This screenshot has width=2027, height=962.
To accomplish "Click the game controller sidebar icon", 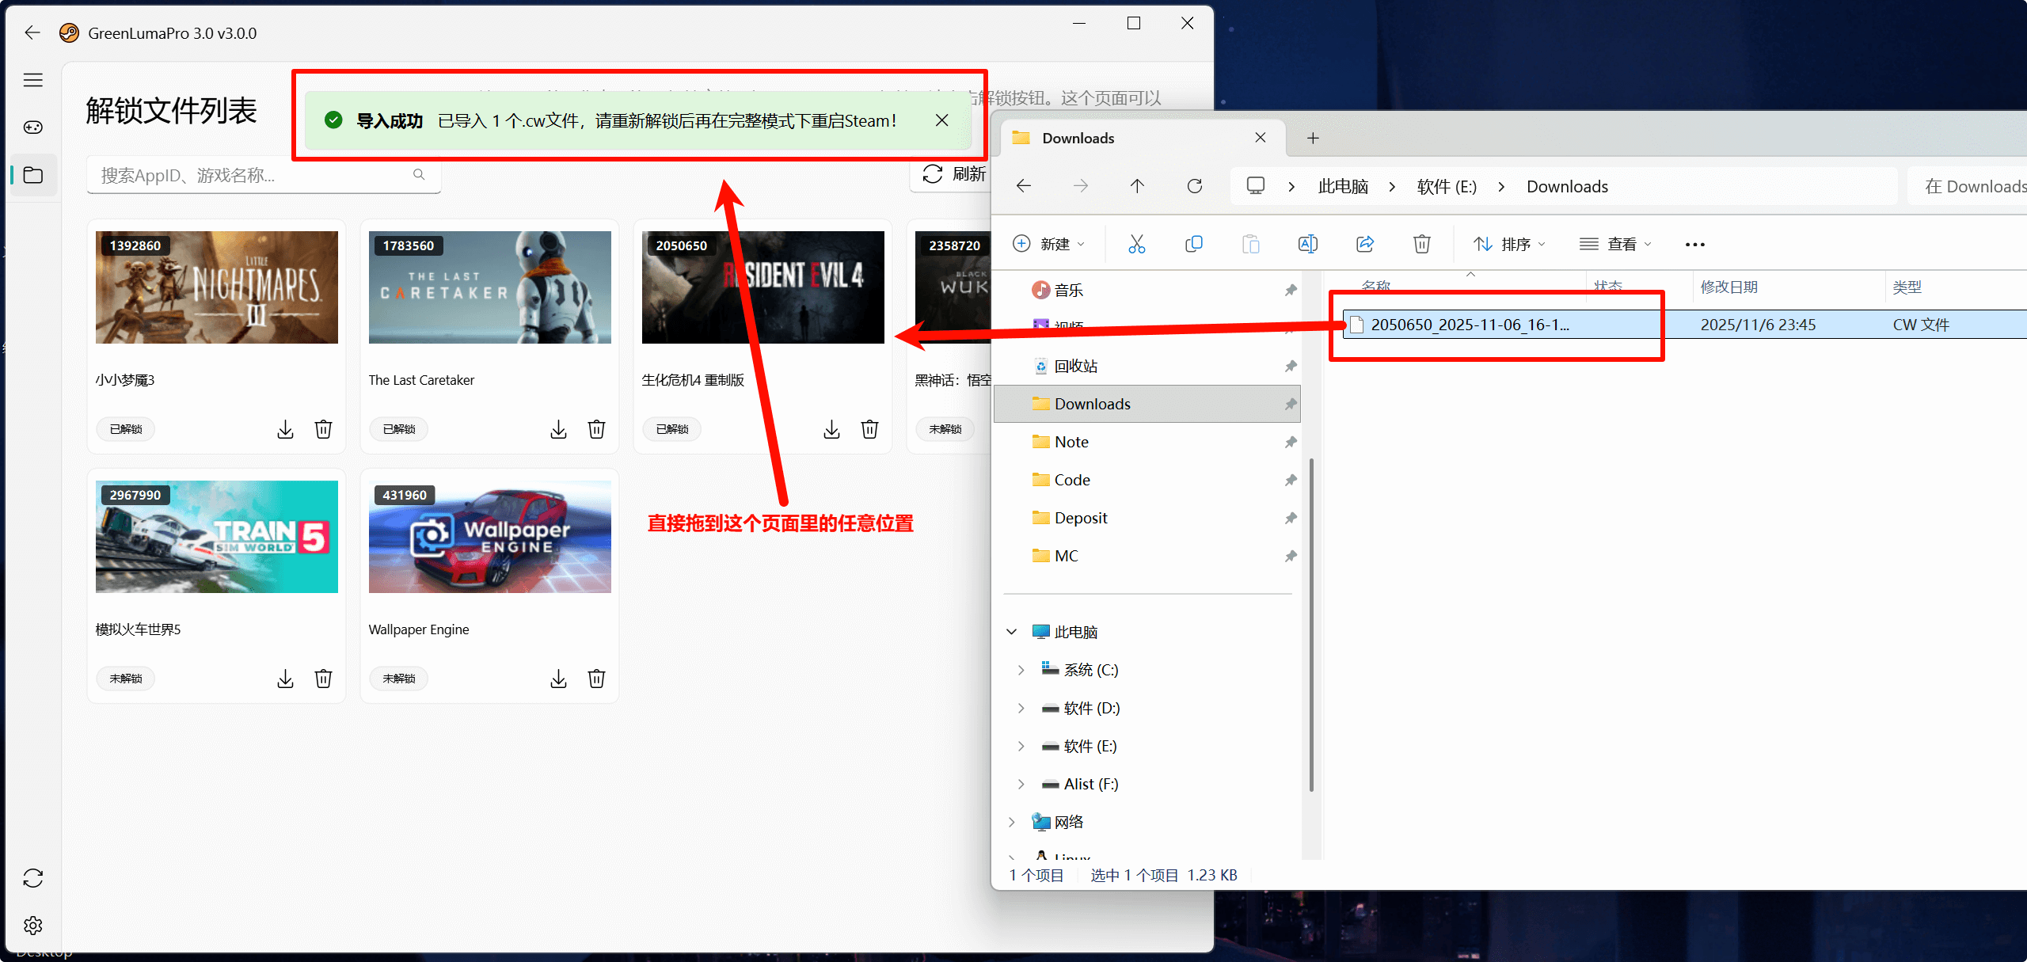I will [x=33, y=127].
